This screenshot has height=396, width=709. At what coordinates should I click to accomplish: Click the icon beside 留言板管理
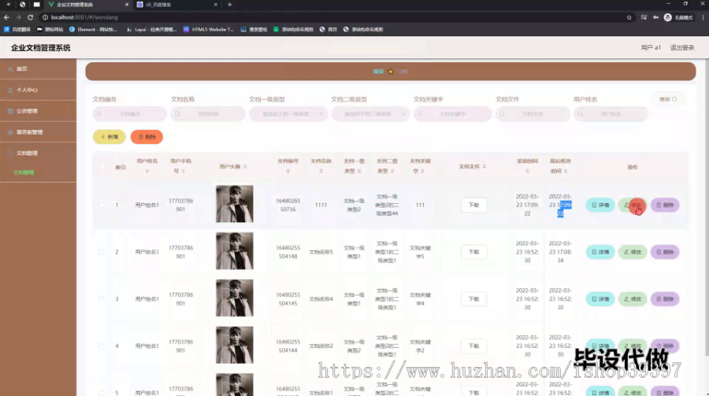10,132
